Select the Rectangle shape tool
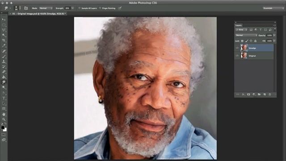Screen dimensions: 286x161 click(x=4, y=109)
